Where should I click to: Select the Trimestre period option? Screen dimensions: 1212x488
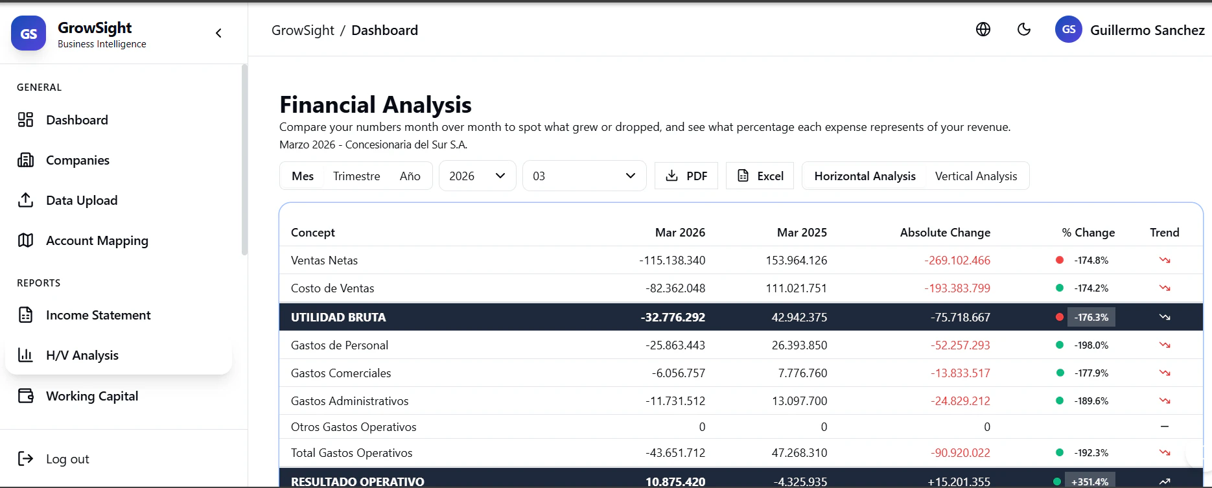point(356,176)
